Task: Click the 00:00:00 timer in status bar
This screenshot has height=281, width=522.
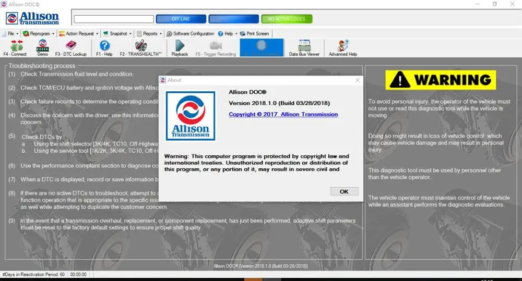Action: point(78,274)
